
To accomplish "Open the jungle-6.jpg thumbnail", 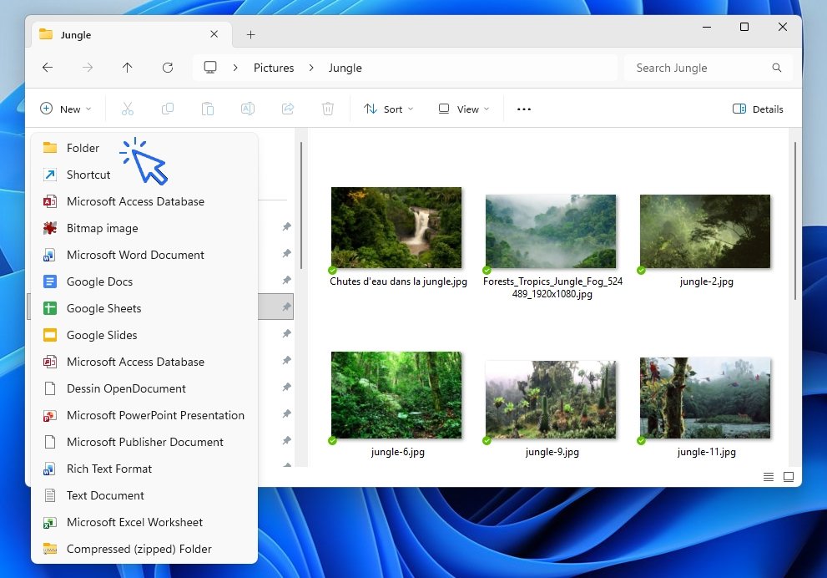I will [x=396, y=394].
